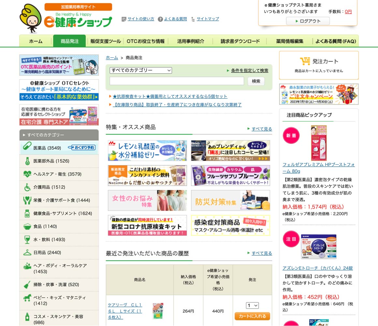The height and width of the screenshot is (326, 378).
Task: Click the サイトの使い方 document icon
Action: [124, 19]
